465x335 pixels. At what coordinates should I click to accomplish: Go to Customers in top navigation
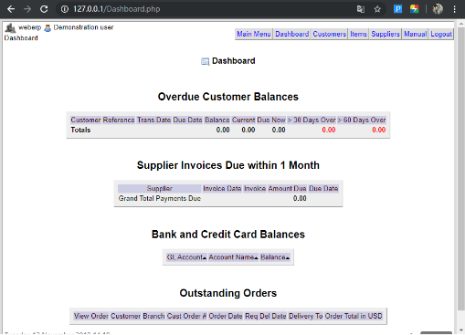pyautogui.click(x=330, y=34)
